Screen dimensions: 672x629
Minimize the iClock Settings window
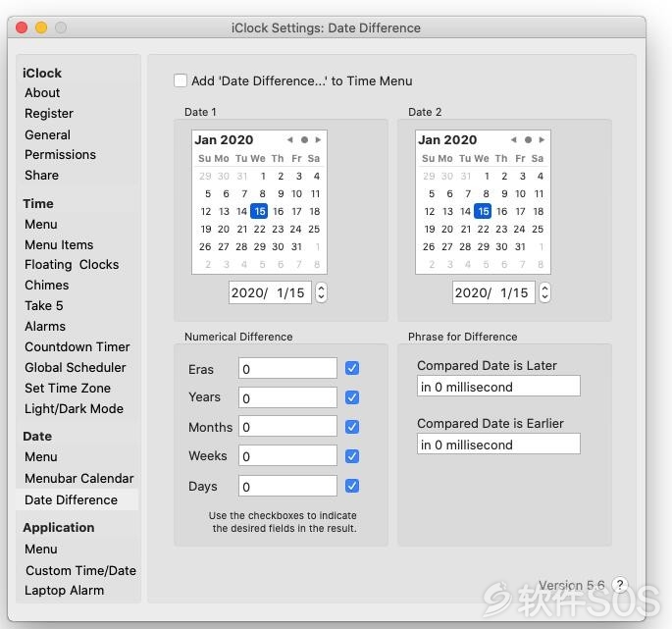[x=41, y=27]
